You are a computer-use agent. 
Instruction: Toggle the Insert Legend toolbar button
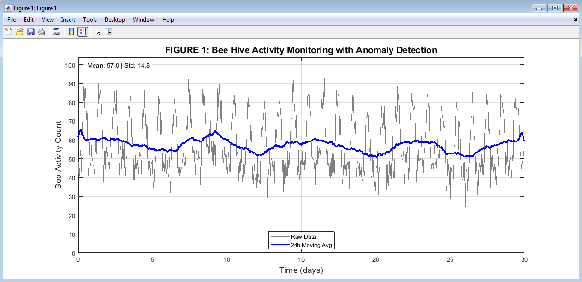tap(83, 32)
